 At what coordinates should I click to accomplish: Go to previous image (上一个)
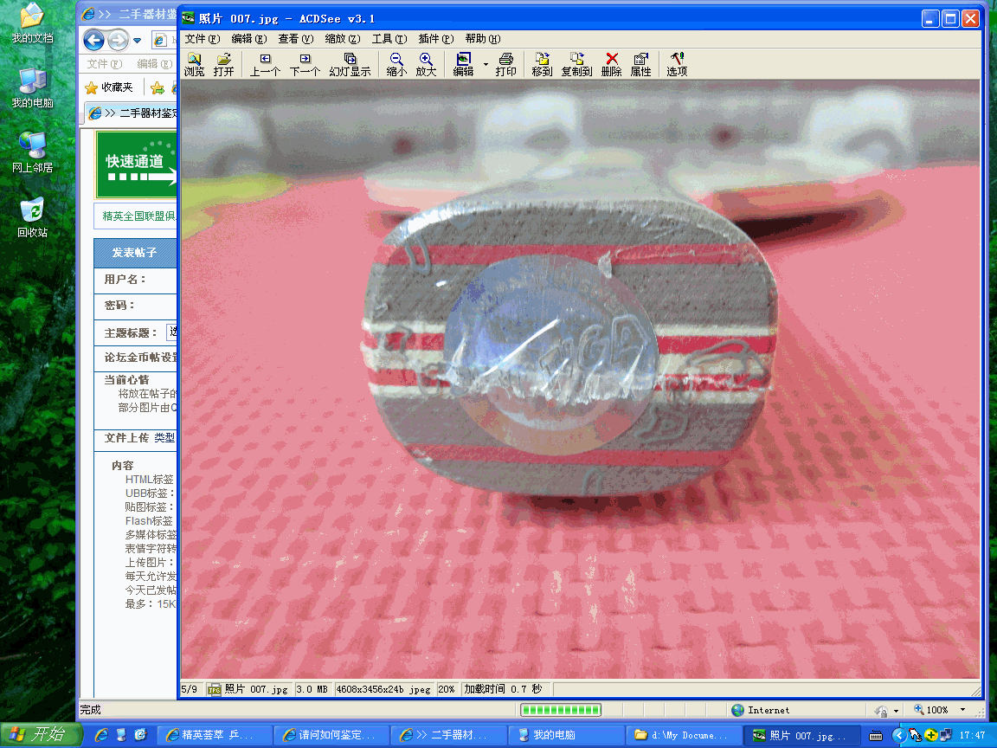click(x=265, y=64)
